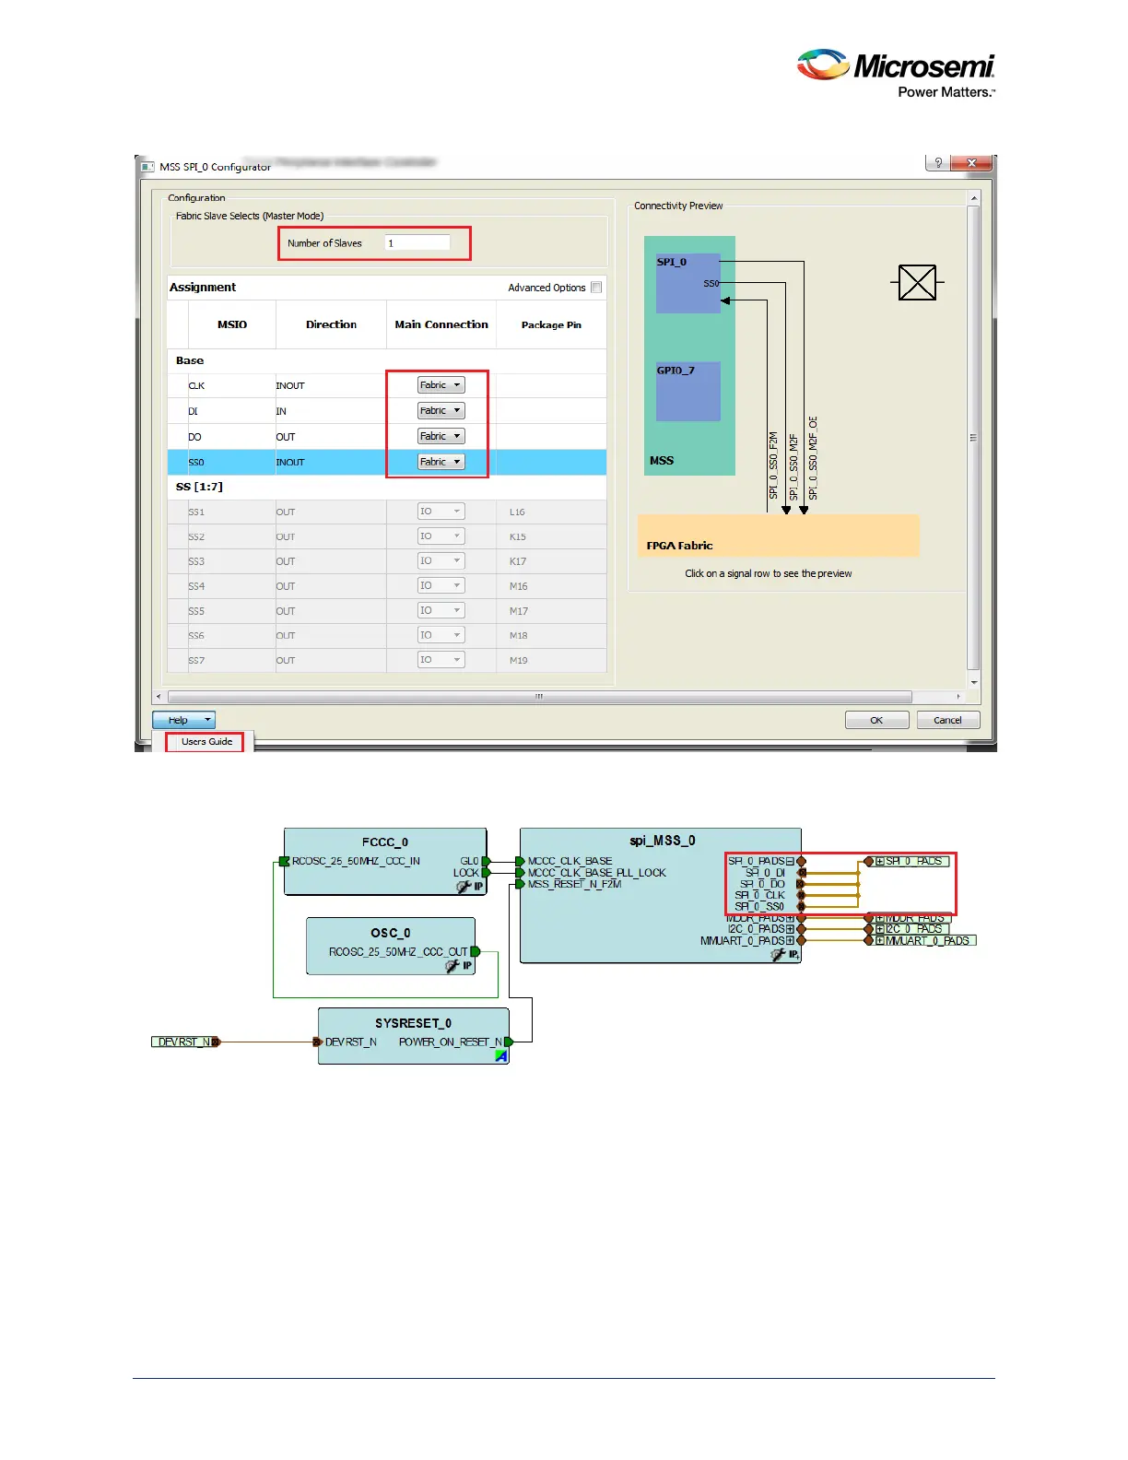Expand the MMUART_0_PADS group on spi_MSS_0
1128x1460 pixels.
tap(790, 940)
